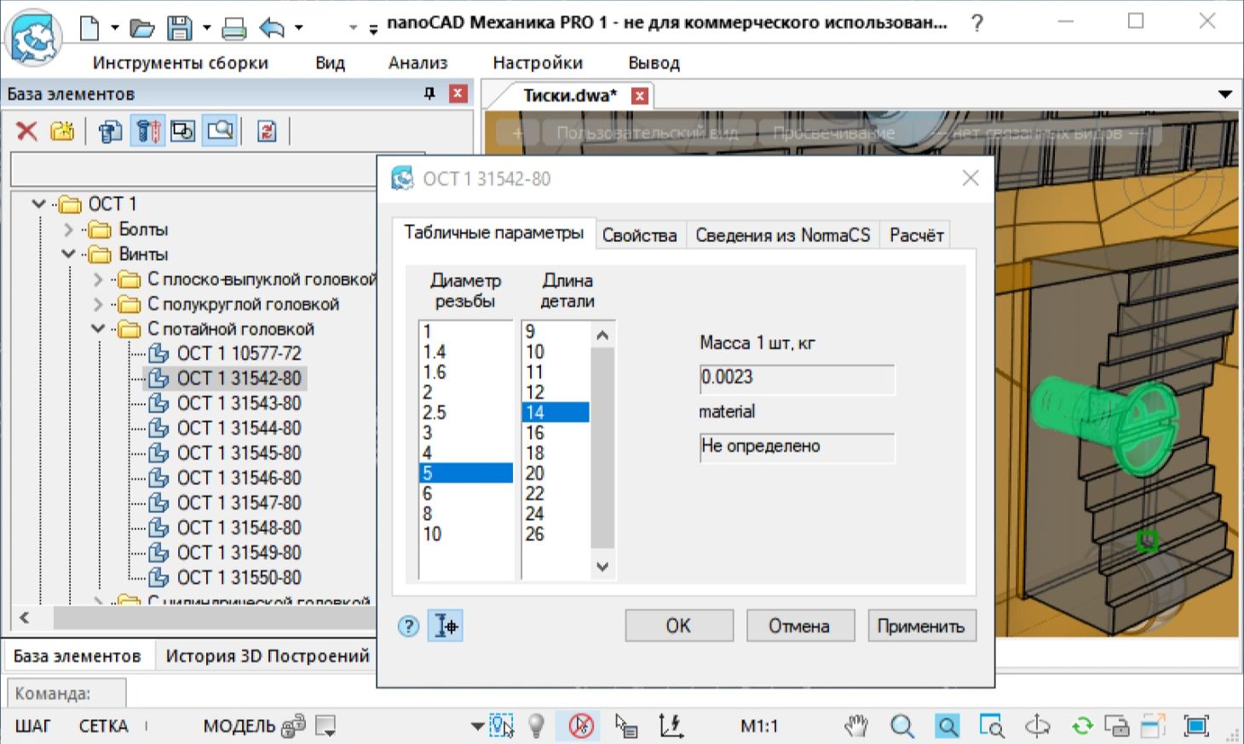
Task: Open the Свойства tab in dialog
Action: (x=639, y=235)
